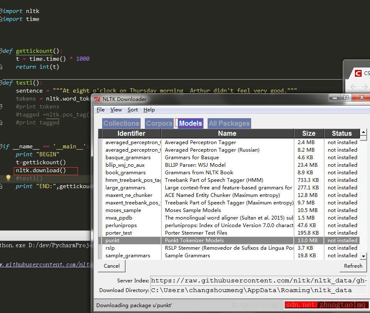Select the punkt package row
The height and width of the screenshot is (313, 370).
(229, 241)
